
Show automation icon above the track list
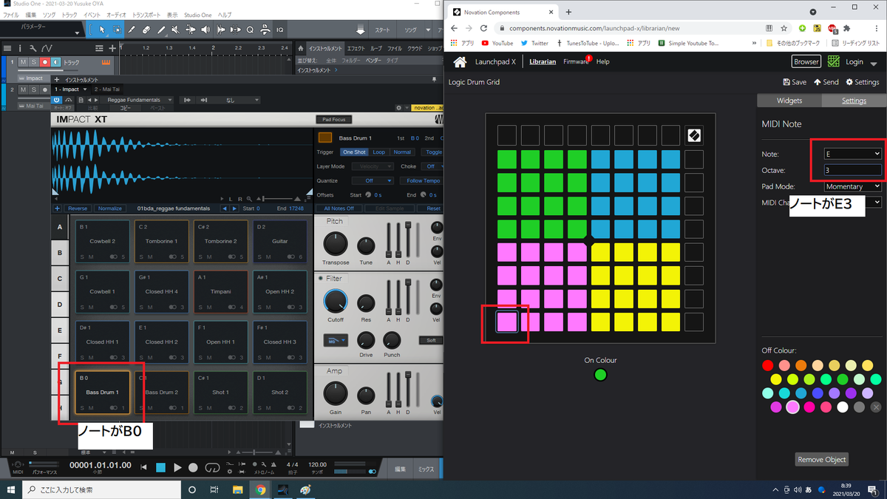click(45, 48)
